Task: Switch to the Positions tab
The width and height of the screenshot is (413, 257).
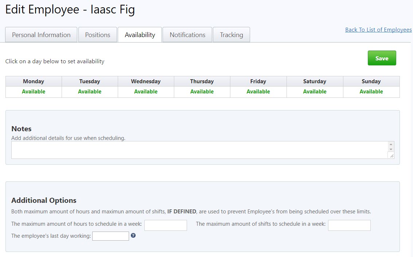Action: tap(98, 35)
